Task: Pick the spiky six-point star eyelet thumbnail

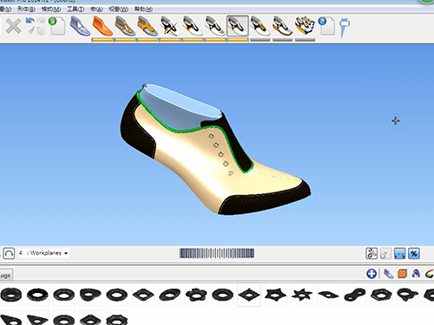Action: click(302, 295)
